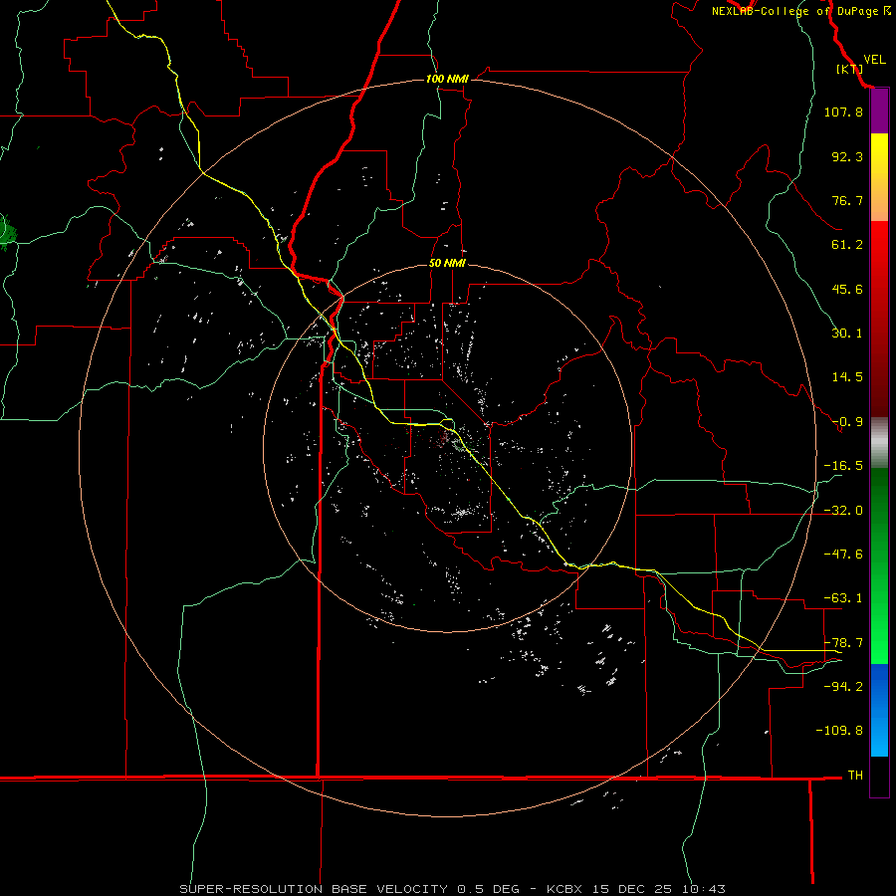Click the 50 NMI range ring label
Screen dimensions: 896x896
(447, 264)
